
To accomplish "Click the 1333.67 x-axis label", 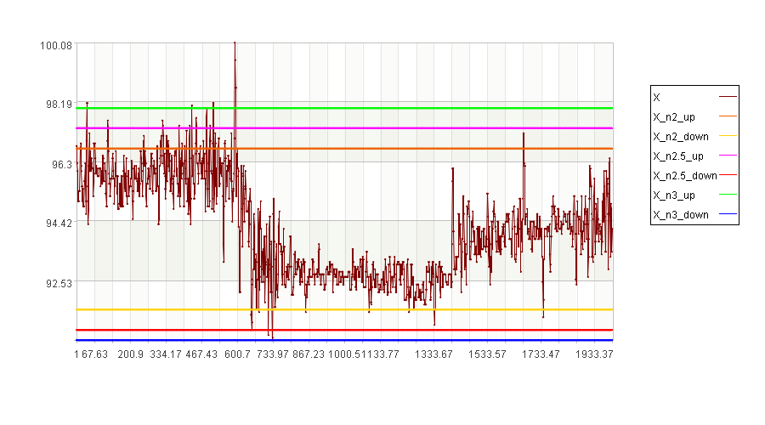I will pyautogui.click(x=433, y=354).
